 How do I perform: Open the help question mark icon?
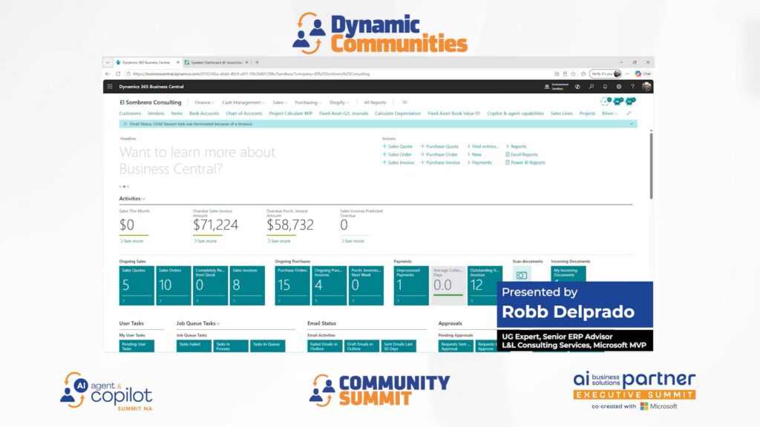632,87
